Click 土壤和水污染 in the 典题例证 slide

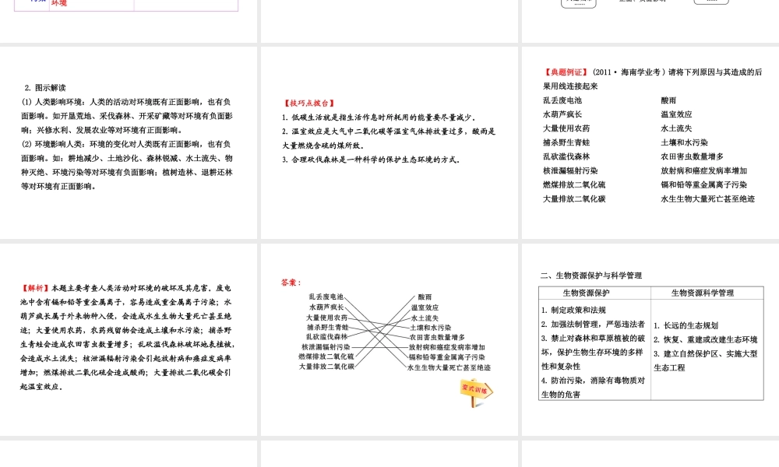685,142
